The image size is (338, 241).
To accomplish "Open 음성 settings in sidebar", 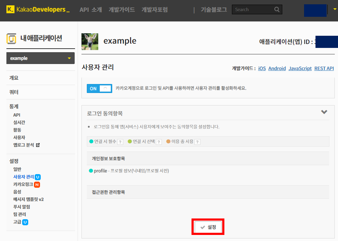I will (x=17, y=192).
